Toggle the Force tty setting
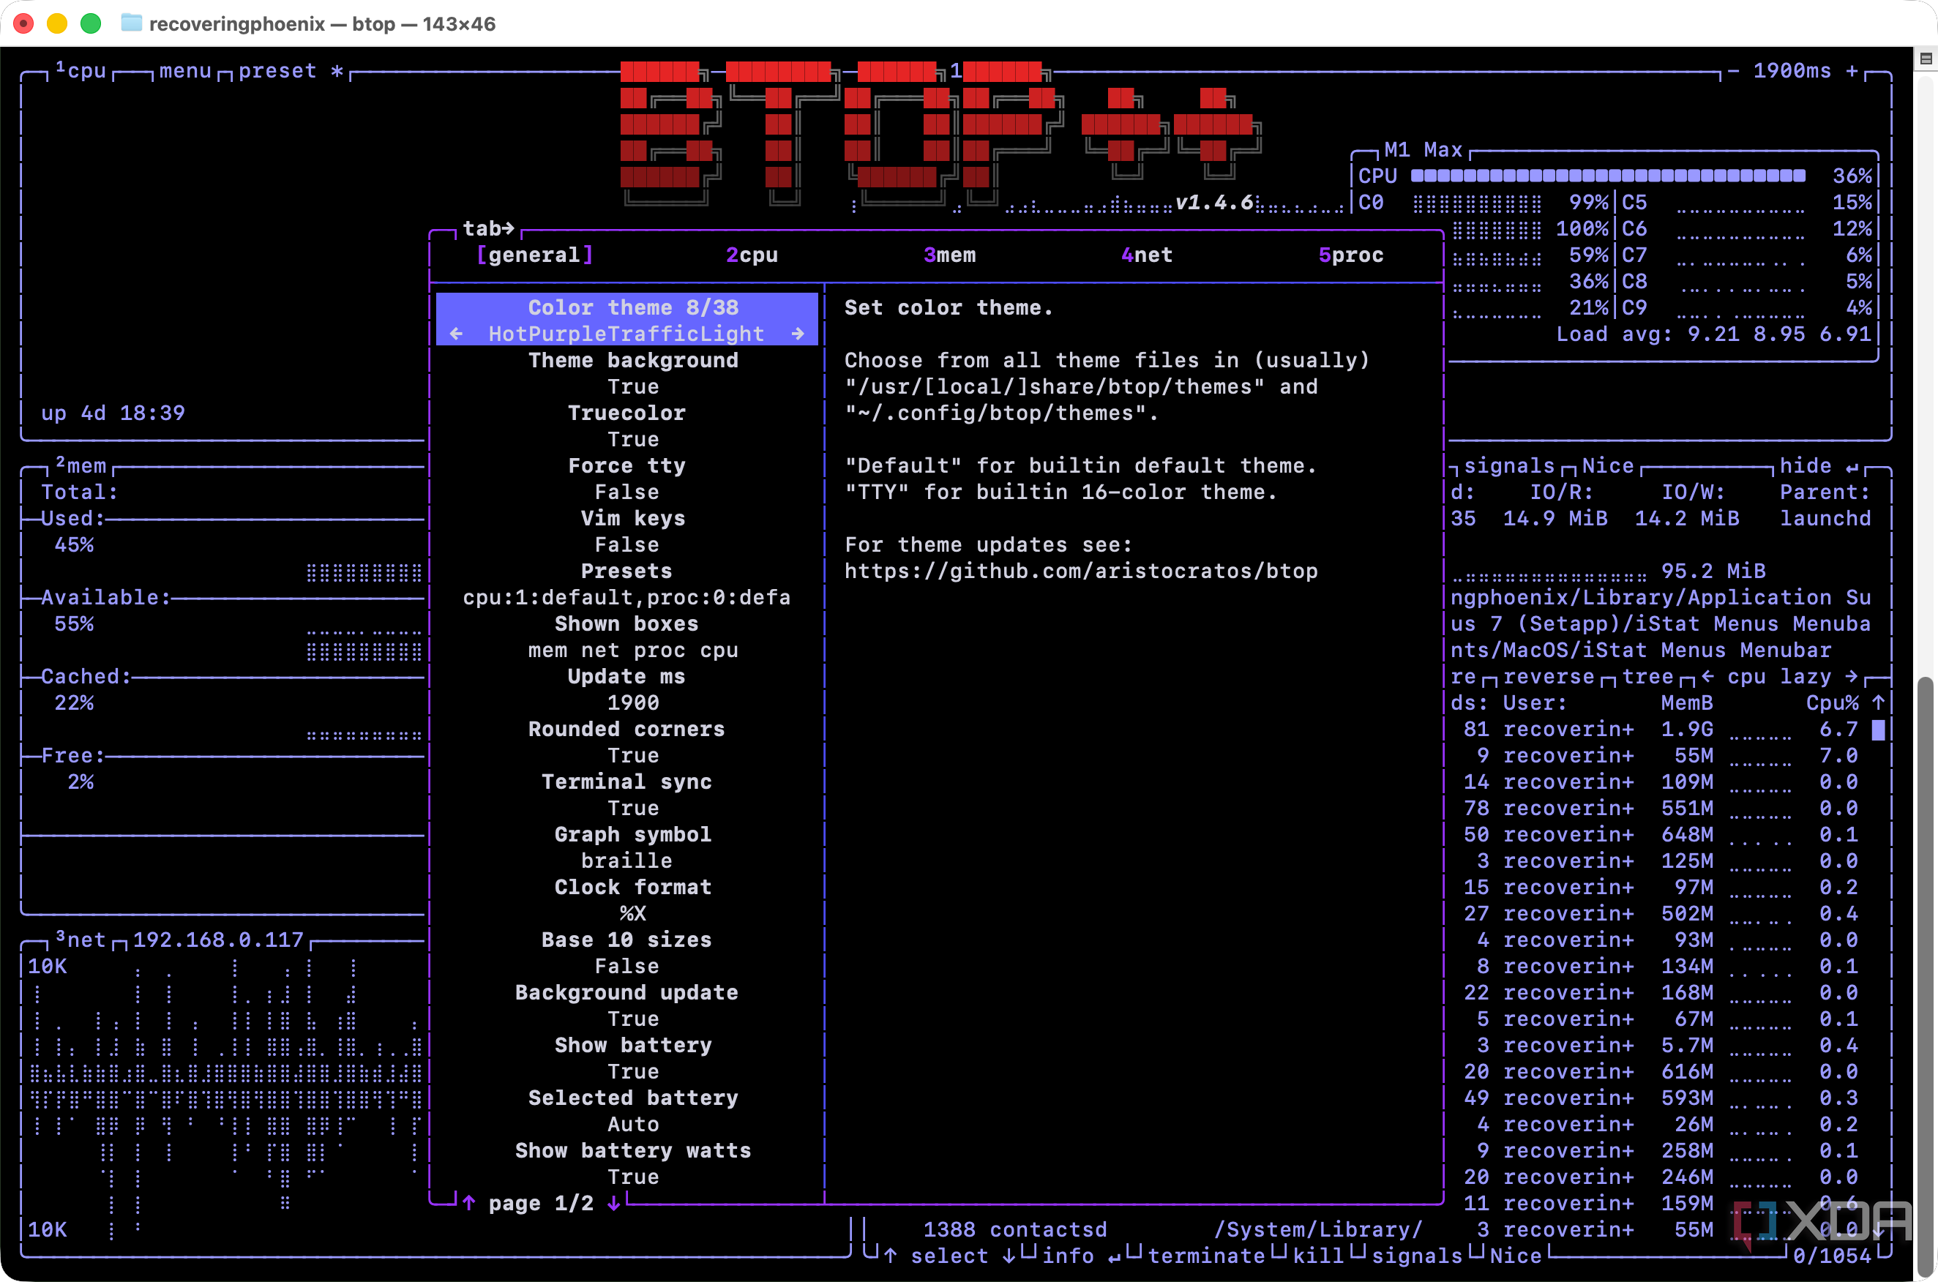 click(626, 479)
